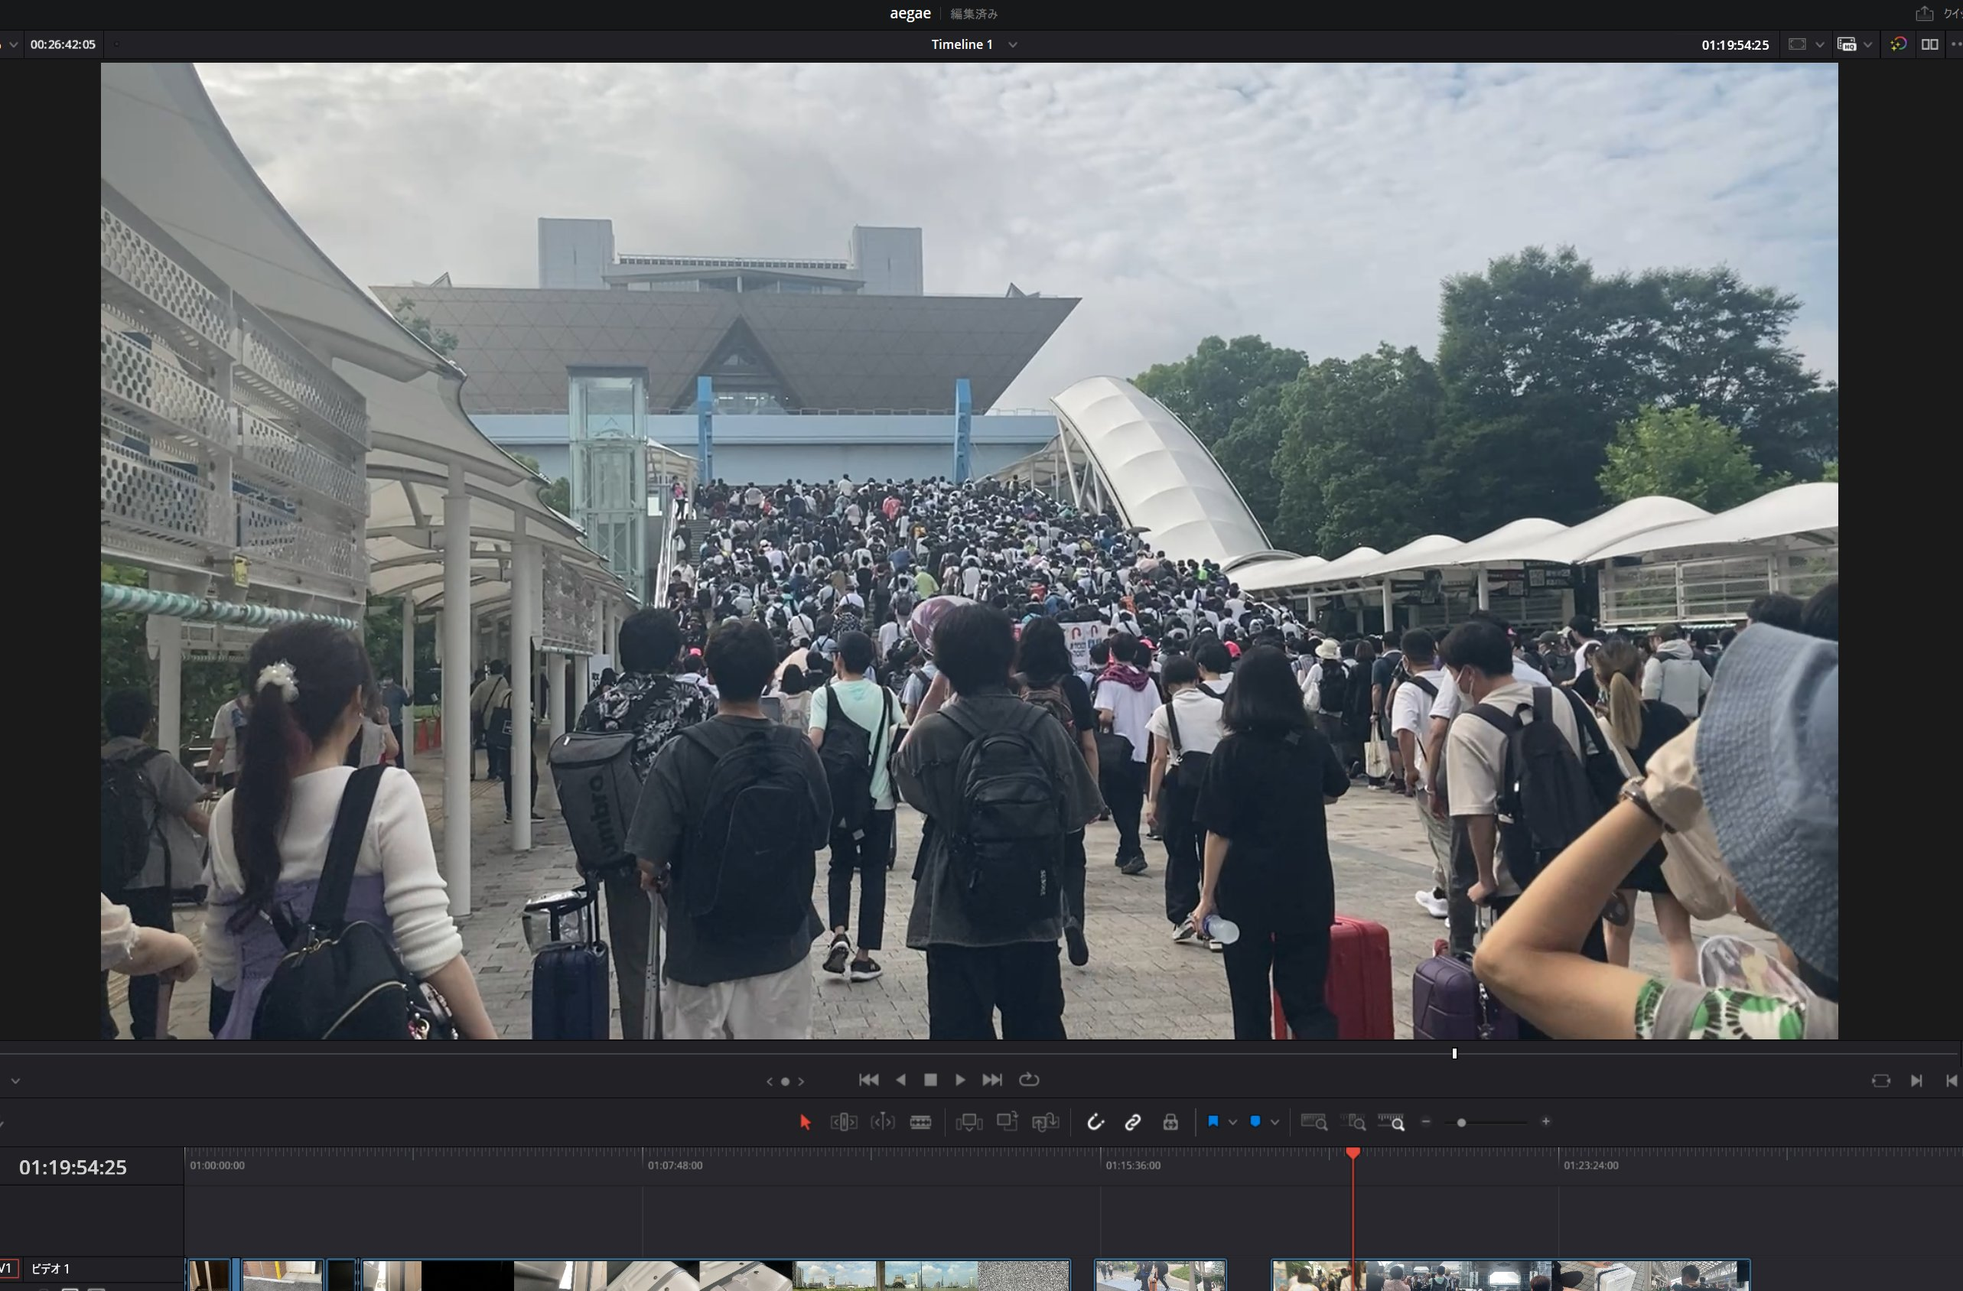The height and width of the screenshot is (1291, 1963).
Task: Click the red playhead on timeline ruler
Action: click(1353, 1153)
